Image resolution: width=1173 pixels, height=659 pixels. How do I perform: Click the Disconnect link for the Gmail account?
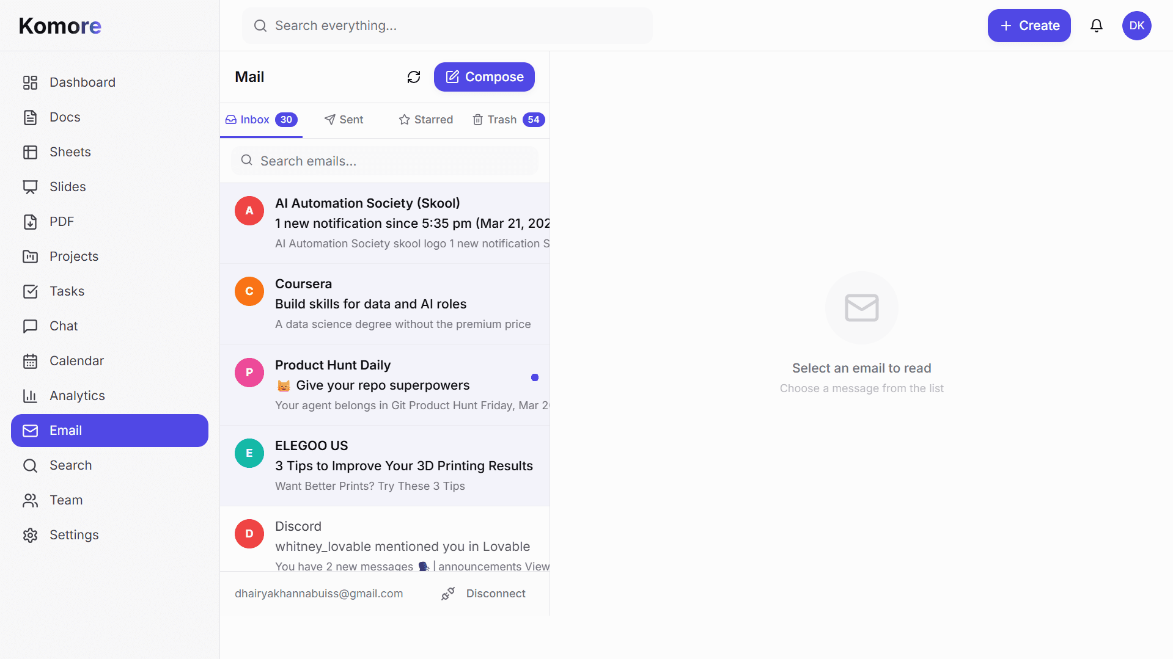(x=495, y=593)
